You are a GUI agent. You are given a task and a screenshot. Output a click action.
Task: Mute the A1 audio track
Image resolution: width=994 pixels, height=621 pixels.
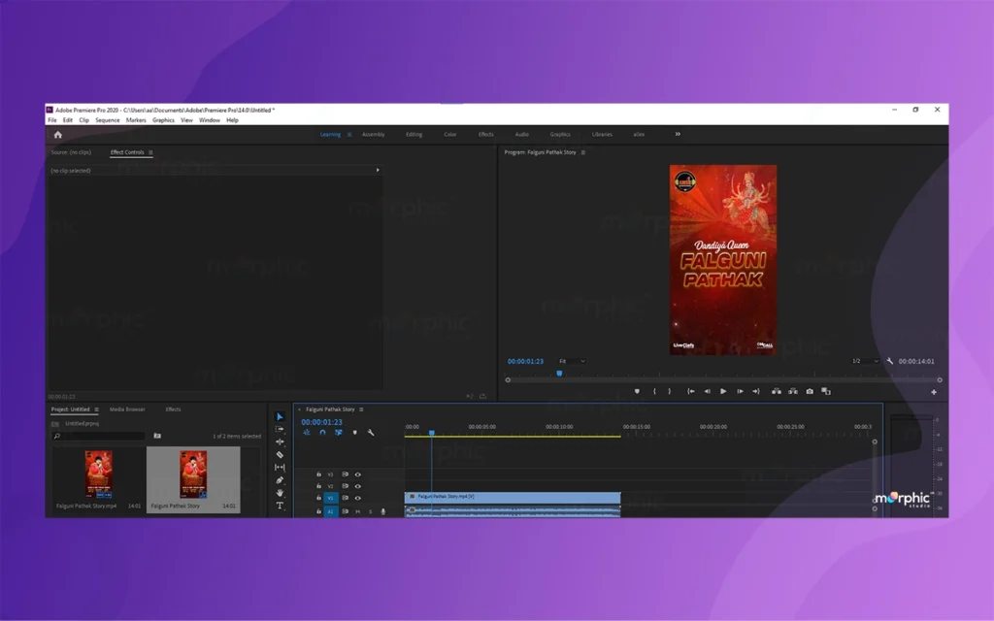coord(357,511)
